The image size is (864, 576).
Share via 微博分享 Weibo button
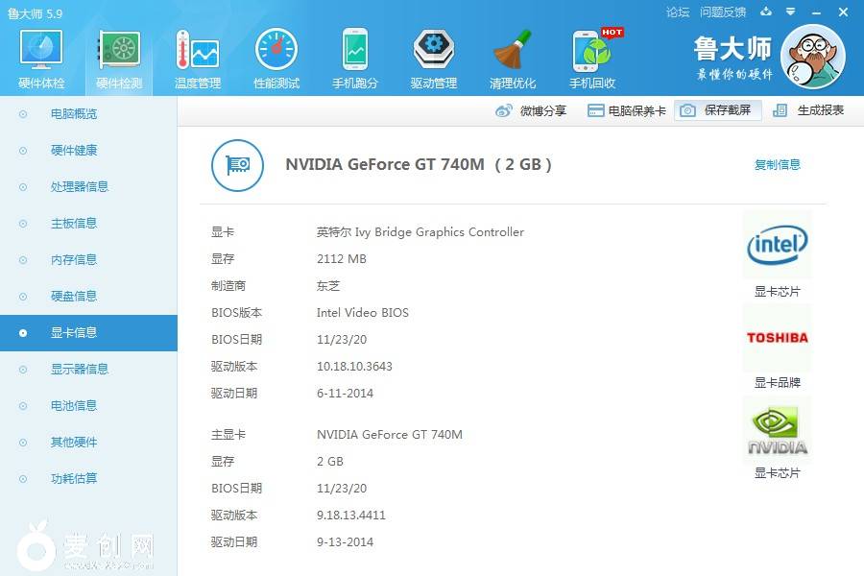532,110
